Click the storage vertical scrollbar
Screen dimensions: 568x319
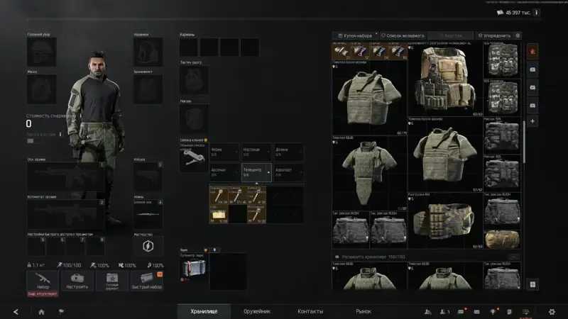(x=524, y=141)
